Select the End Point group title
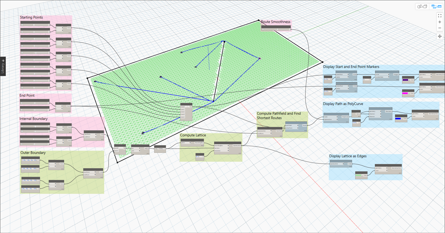Image resolution: width=445 pixels, height=233 pixels. [27, 95]
